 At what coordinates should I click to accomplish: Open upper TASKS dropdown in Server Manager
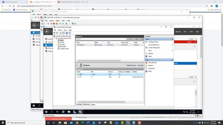[x=193, y=39]
